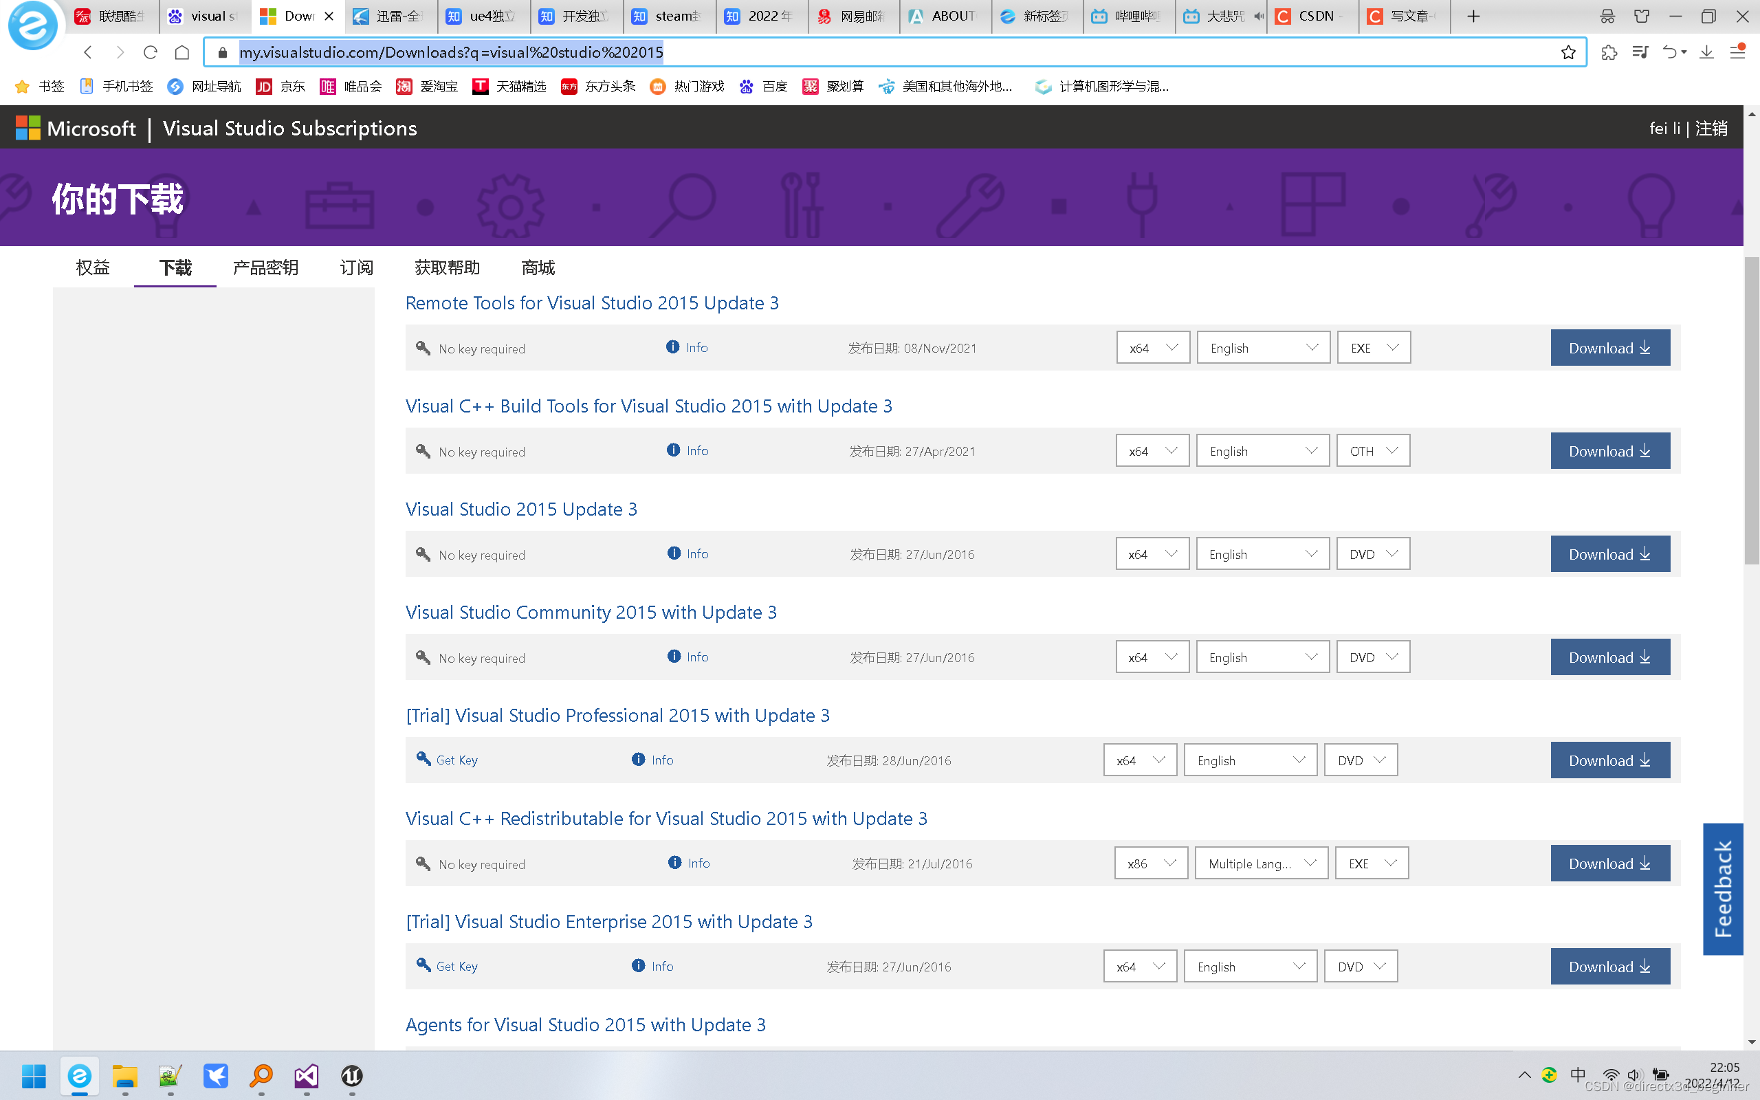This screenshot has height=1100, width=1760.
Task: Expand x64 architecture dropdown for Remote Tools
Action: point(1153,348)
